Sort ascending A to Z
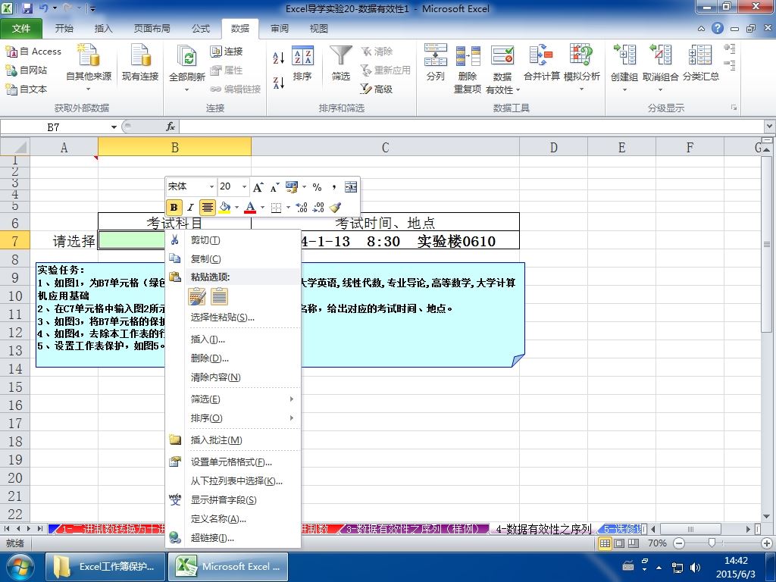 tap(279, 58)
